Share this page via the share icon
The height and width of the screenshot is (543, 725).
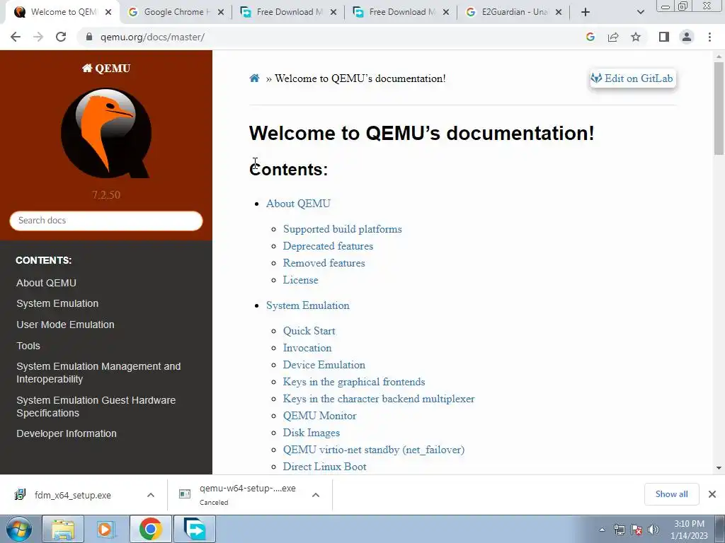point(613,37)
